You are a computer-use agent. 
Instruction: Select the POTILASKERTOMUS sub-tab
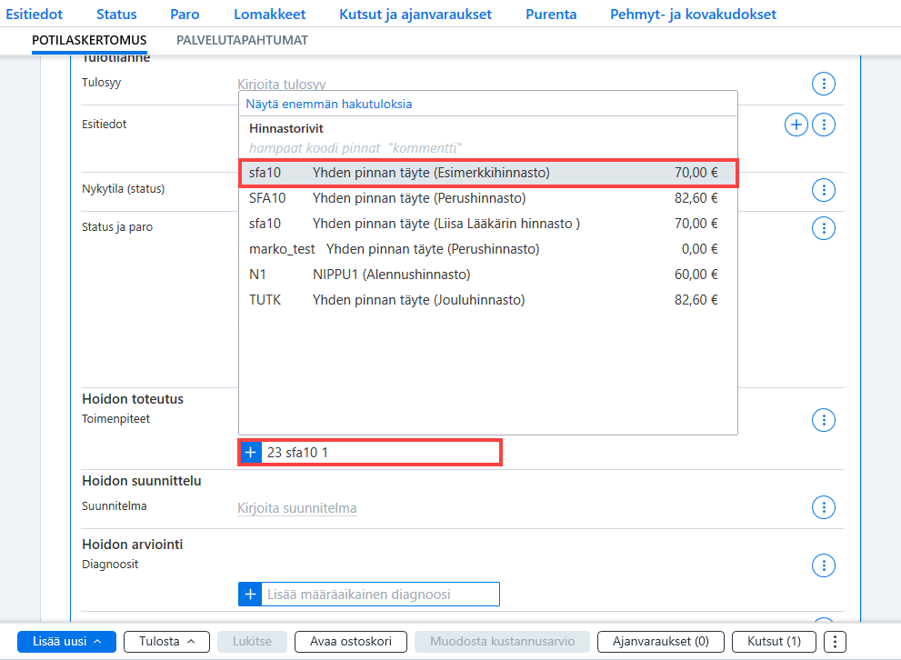89,40
